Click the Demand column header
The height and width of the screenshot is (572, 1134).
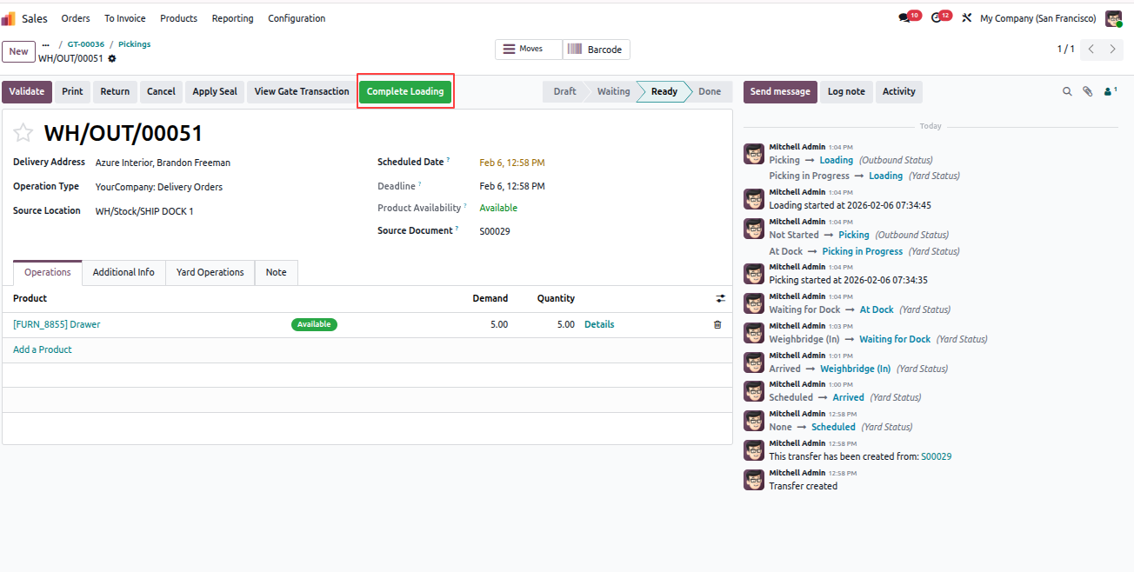[490, 298]
